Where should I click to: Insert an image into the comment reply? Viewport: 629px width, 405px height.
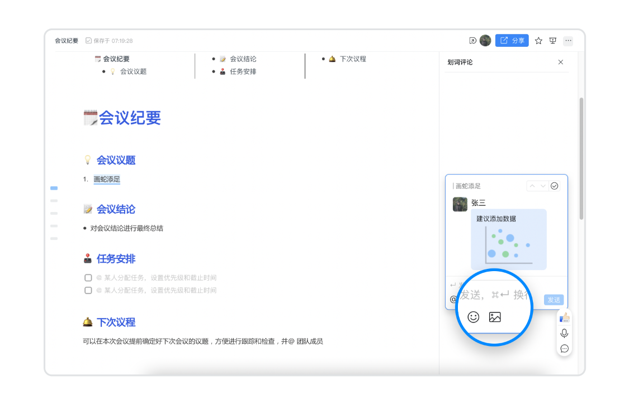click(x=494, y=317)
